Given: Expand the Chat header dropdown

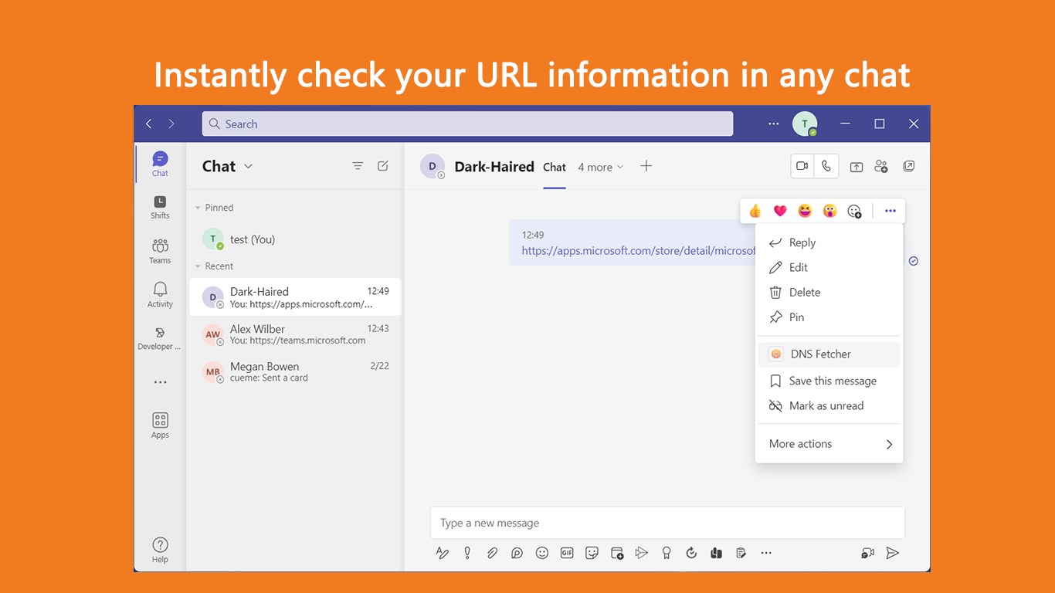Looking at the screenshot, I should tap(248, 166).
